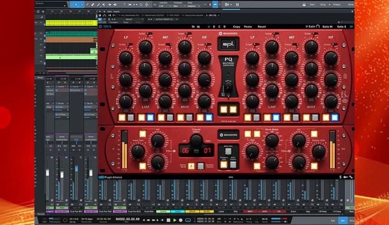The width and height of the screenshot is (389, 225).
Task: Switch to the Mix view tab
Action: pyautogui.click(x=343, y=220)
